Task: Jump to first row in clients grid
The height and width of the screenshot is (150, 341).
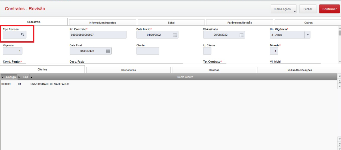Action: [x=339, y=76]
